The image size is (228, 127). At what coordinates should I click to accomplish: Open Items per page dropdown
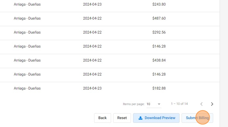154,104
